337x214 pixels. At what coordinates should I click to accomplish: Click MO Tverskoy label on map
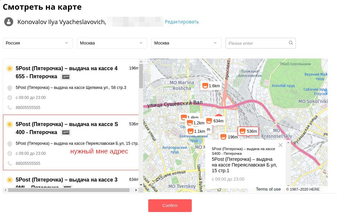(x=182, y=186)
